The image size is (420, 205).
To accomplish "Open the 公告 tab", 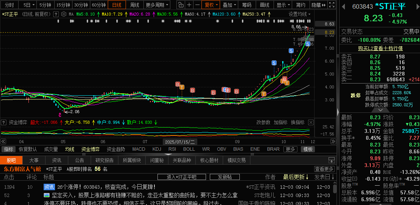I will (x=79, y=160).
